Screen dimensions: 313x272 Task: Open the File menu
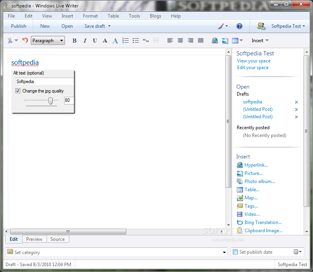pos(11,16)
